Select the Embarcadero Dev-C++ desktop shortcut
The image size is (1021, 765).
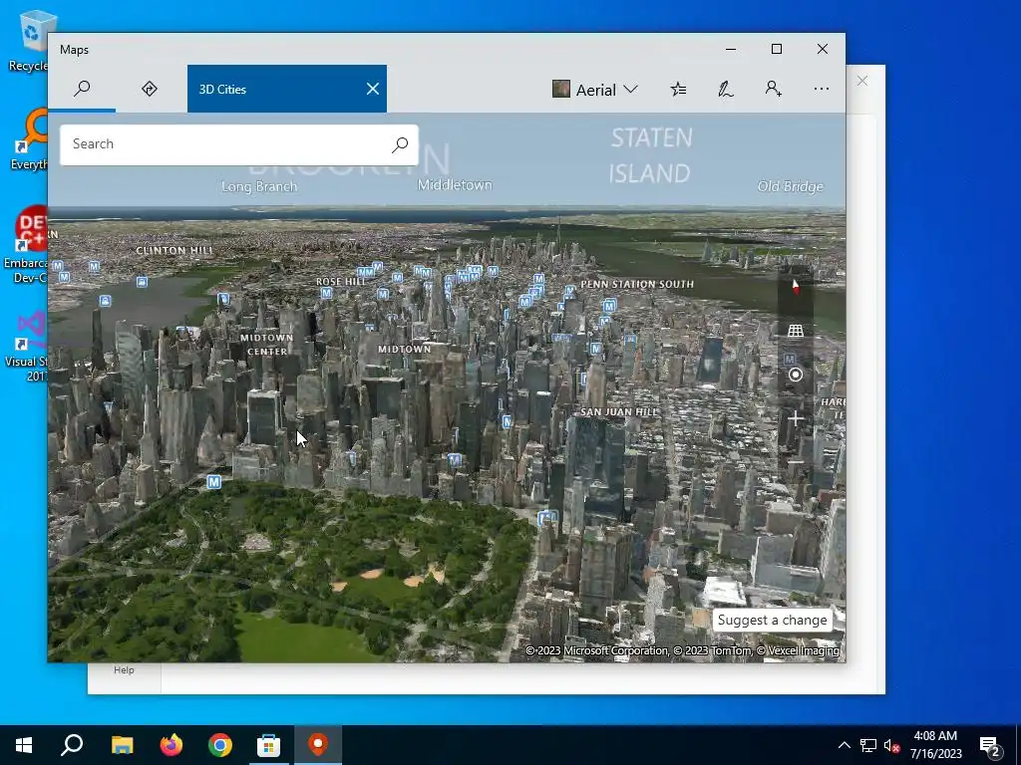click(27, 244)
